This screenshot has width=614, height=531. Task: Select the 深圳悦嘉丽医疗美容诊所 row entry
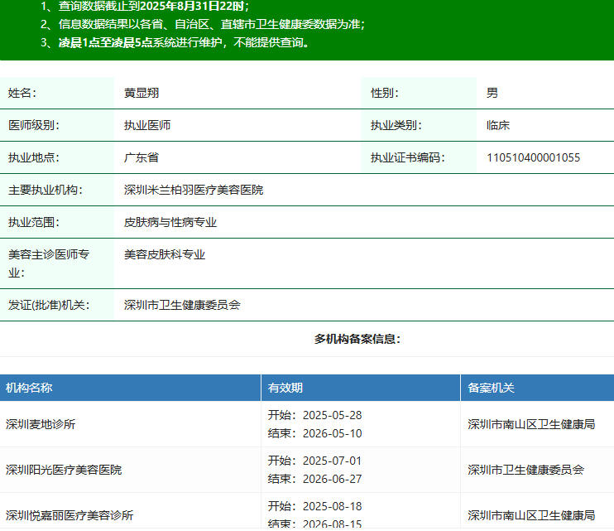[x=70, y=514]
